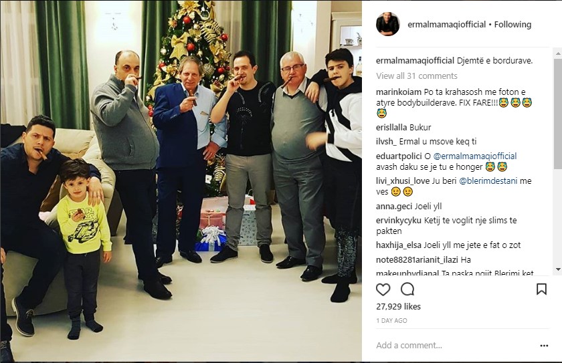Like the post with the heart icon
This screenshot has height=363, width=562.
click(383, 289)
